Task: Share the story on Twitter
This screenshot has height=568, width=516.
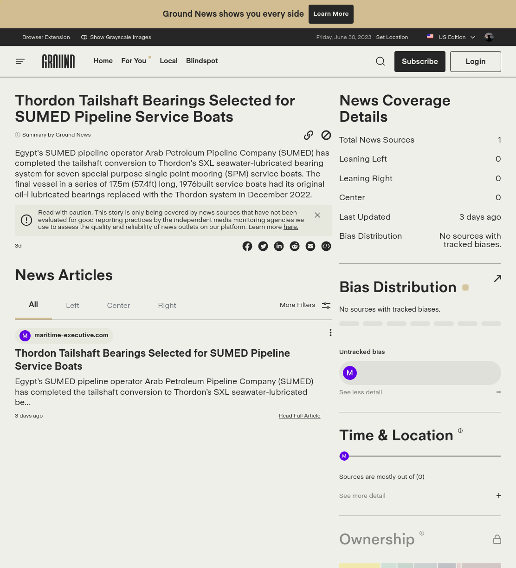Action: [x=263, y=246]
